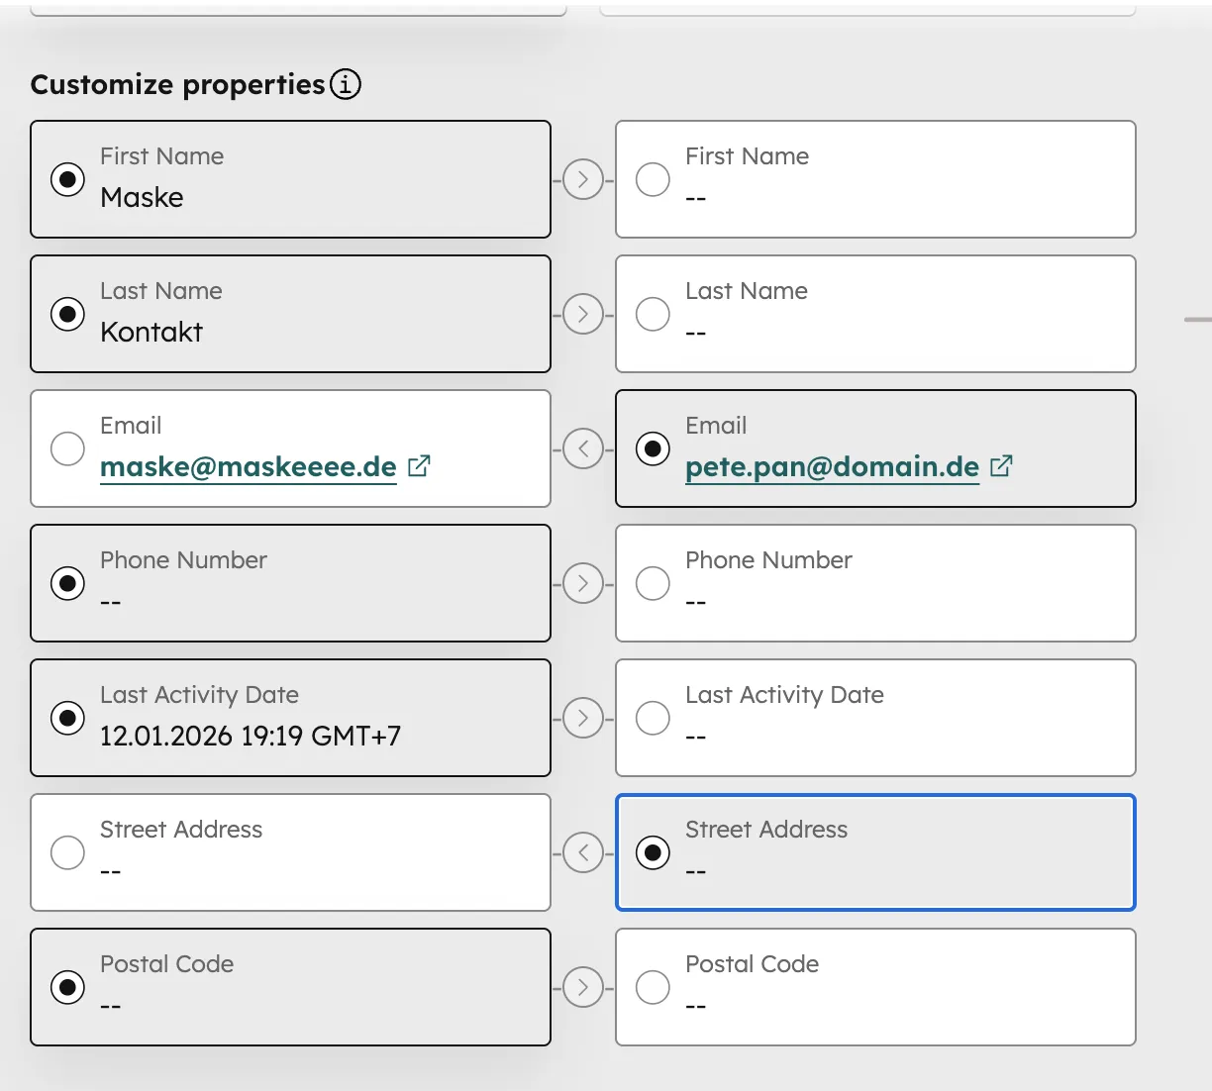Select the right-side Last Name radio button

pos(653,314)
